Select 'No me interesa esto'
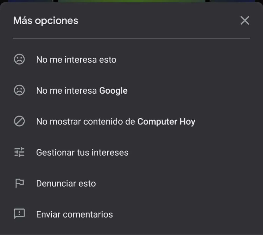 pyautogui.click(x=76, y=59)
